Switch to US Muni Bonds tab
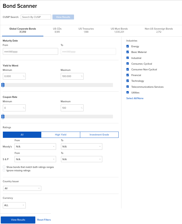The width and height of the screenshot is (182, 224). click(x=119, y=30)
